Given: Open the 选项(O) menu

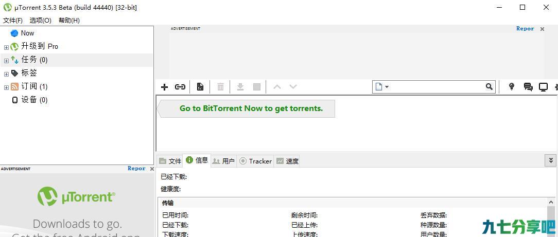Looking at the screenshot, I should click(x=41, y=20).
